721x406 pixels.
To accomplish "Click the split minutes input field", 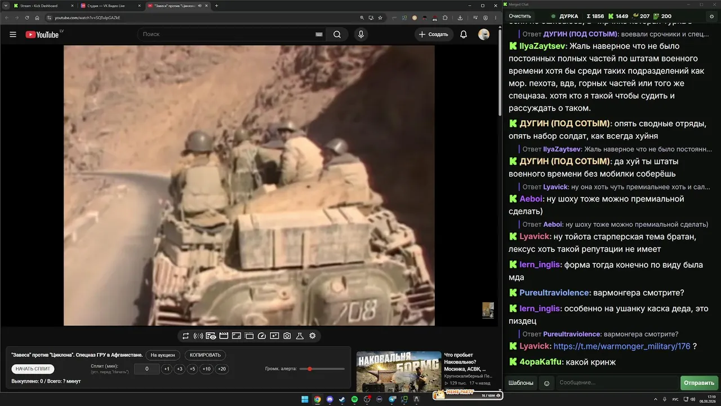I will (146, 369).
